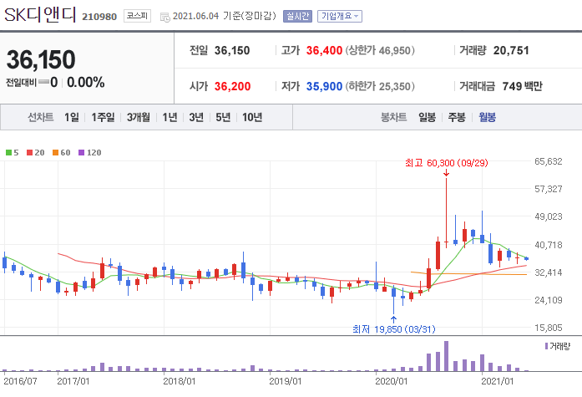This screenshot has height=397, width=582.
Task: Click the 실시간 button
Action: pyautogui.click(x=297, y=17)
